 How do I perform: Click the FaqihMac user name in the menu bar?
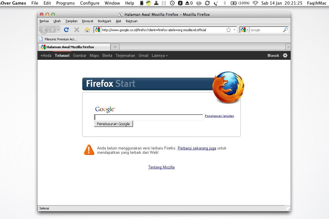pos(317,3)
